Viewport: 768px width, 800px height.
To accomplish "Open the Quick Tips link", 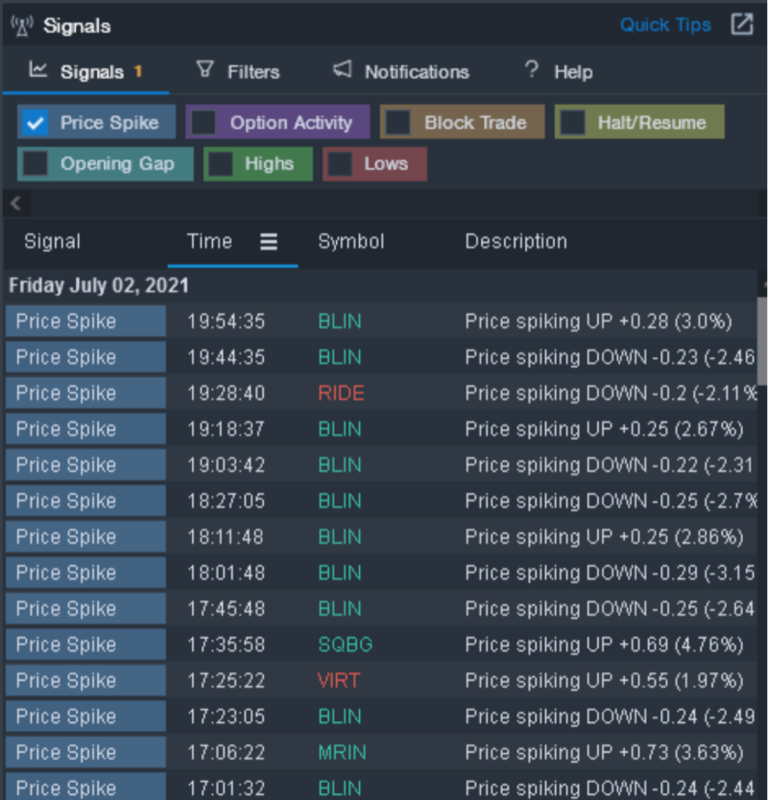I will [665, 25].
